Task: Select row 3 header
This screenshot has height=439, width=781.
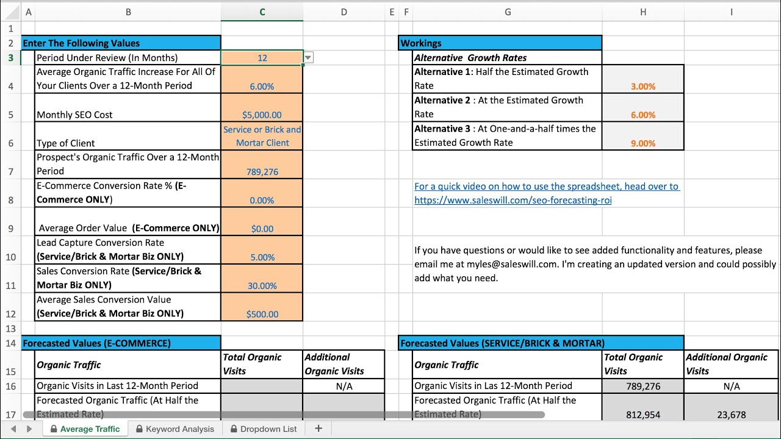Action: 10,58
